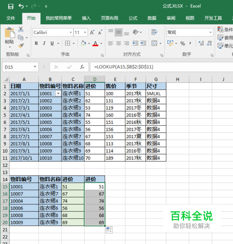233x244 pixels.
Task: Switch to the 我的常用菜单 tab
Action: (x=59, y=18)
